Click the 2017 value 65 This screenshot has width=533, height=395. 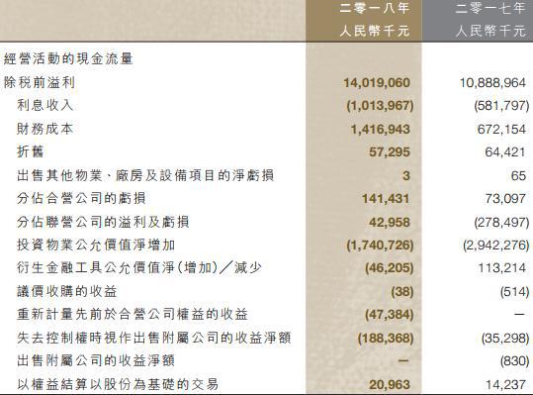coord(518,176)
